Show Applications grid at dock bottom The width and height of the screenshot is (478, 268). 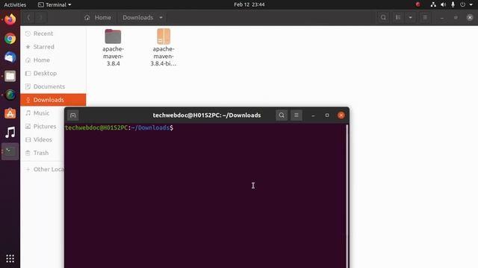click(x=10, y=258)
